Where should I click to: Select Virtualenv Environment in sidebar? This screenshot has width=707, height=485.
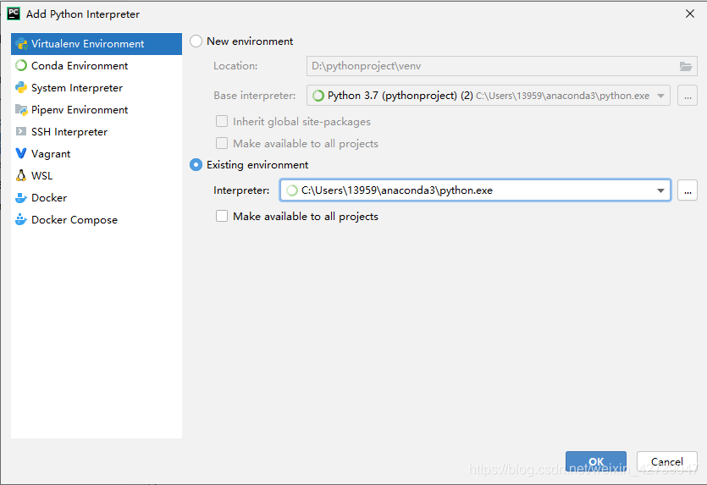(97, 44)
